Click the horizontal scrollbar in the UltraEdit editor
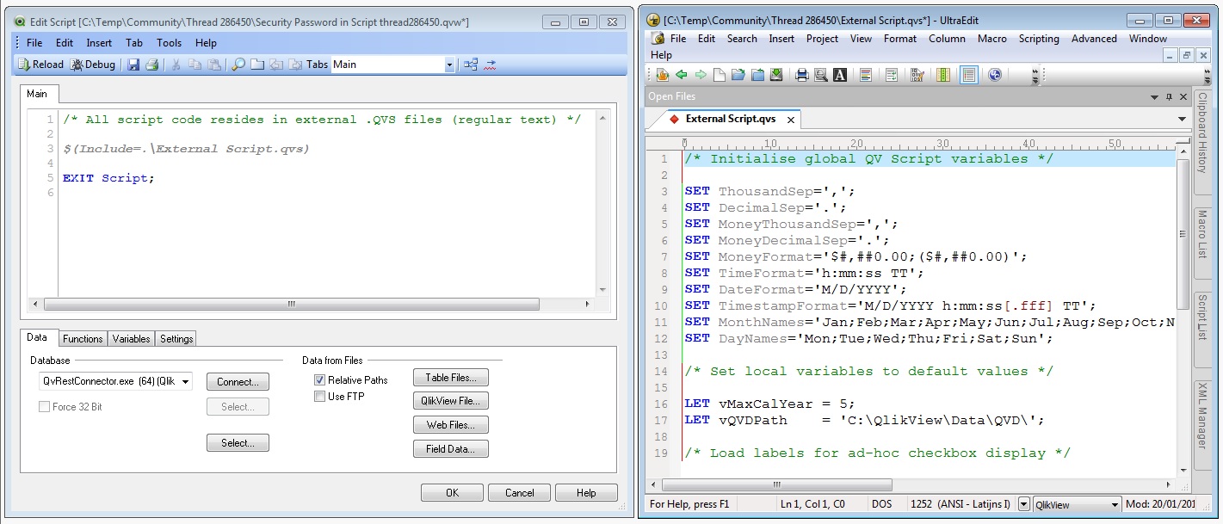 tap(777, 485)
